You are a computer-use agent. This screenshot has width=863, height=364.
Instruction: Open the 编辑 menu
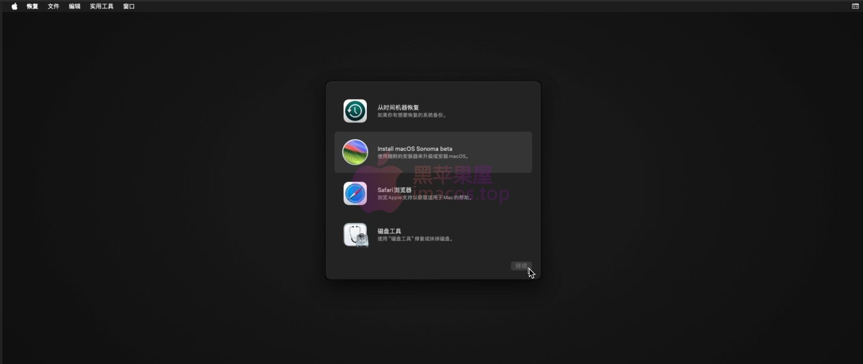74,7
